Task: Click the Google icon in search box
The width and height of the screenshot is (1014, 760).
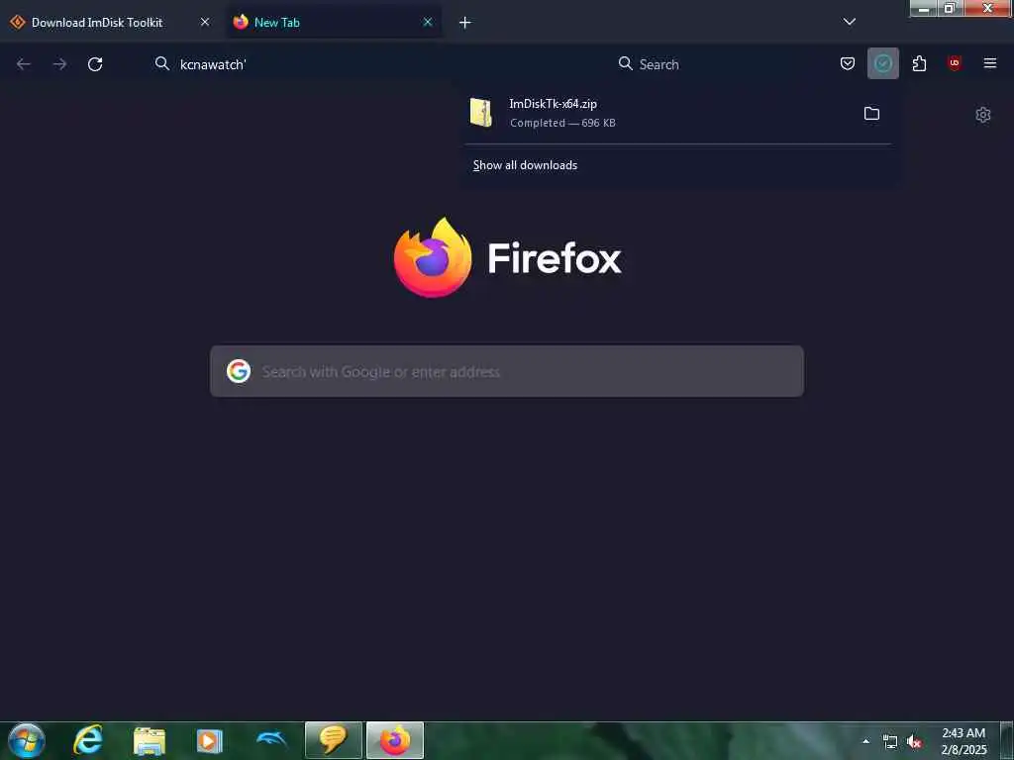Action: pyautogui.click(x=239, y=372)
